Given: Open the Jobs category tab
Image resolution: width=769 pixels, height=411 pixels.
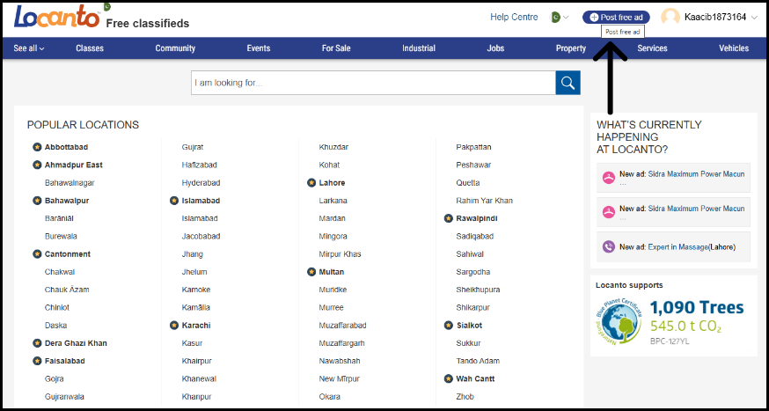Looking at the screenshot, I should coord(495,48).
